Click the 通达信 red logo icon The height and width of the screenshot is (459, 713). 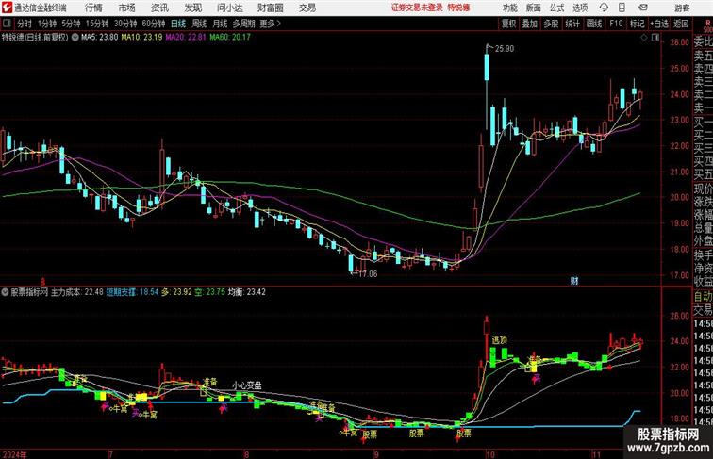point(8,8)
